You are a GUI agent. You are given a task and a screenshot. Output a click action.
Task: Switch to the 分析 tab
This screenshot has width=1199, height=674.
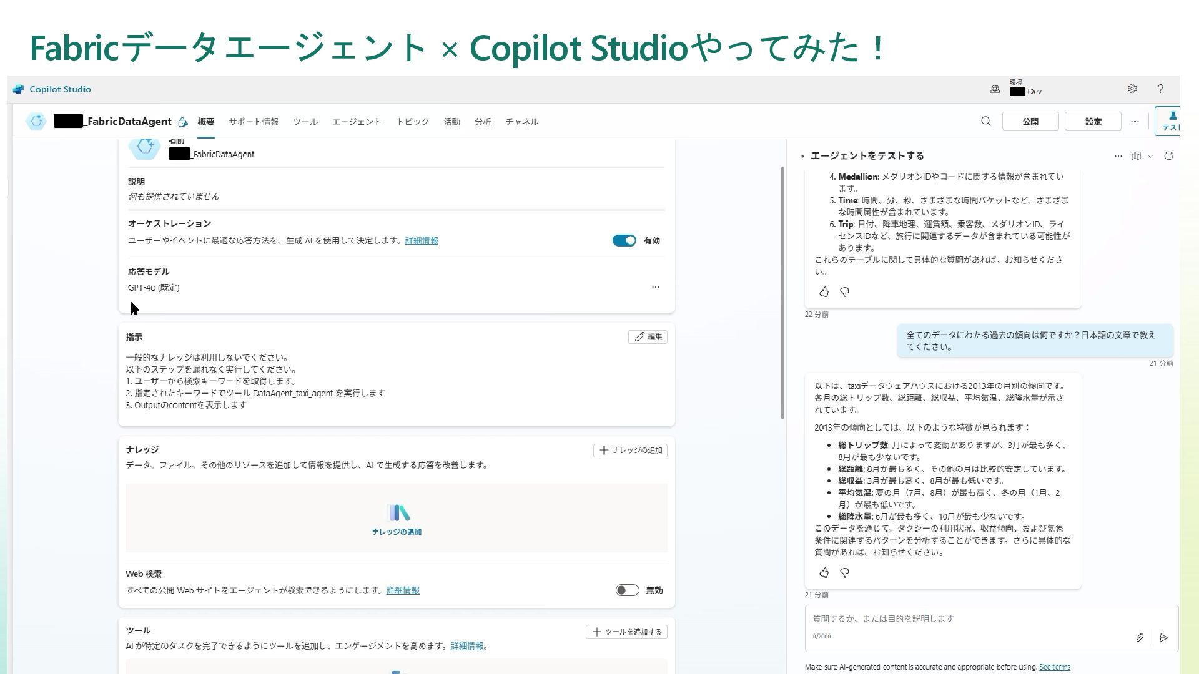click(x=483, y=122)
